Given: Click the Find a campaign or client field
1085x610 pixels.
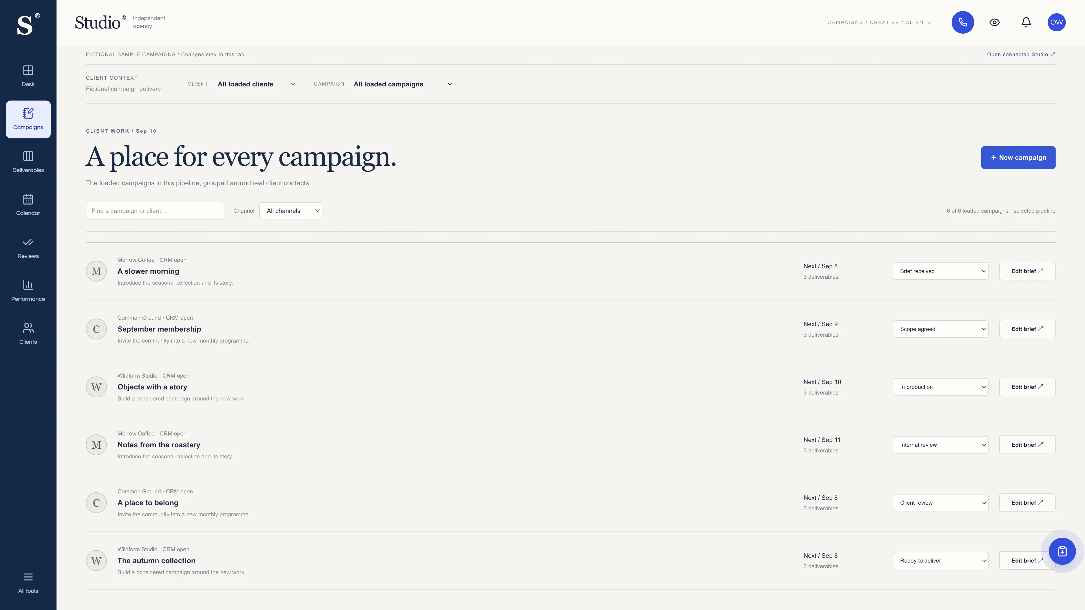Looking at the screenshot, I should pos(155,211).
